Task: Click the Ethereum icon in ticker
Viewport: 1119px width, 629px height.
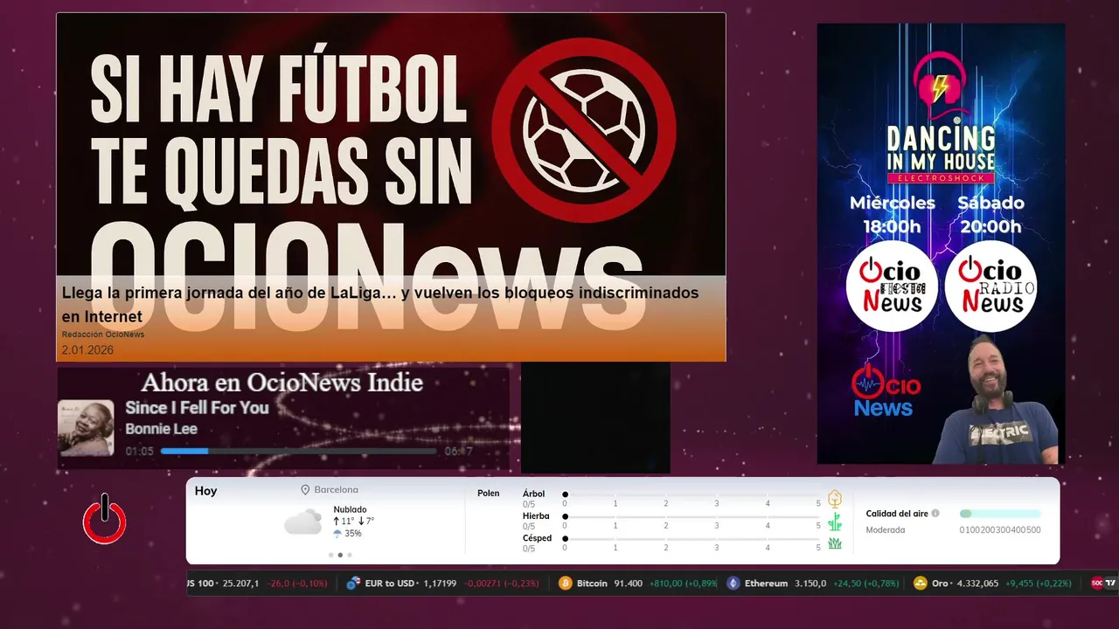Action: click(x=733, y=583)
